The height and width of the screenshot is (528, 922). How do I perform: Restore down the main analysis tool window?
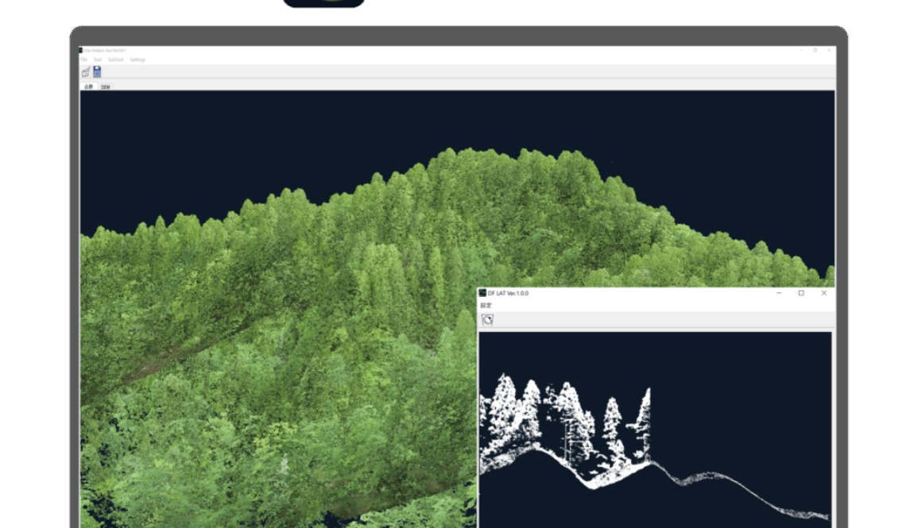coord(815,50)
